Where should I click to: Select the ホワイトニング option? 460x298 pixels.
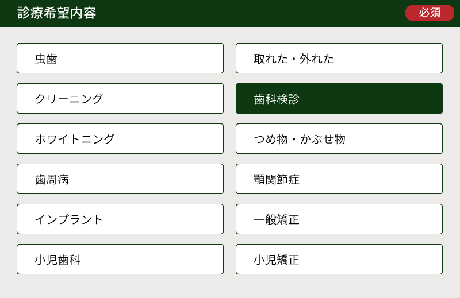tap(120, 139)
